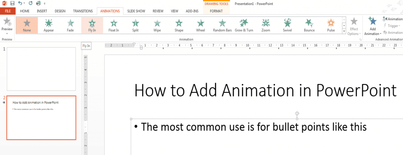Switch to the TRANSITIONS tab
The width and height of the screenshot is (403, 155).
(83, 11)
